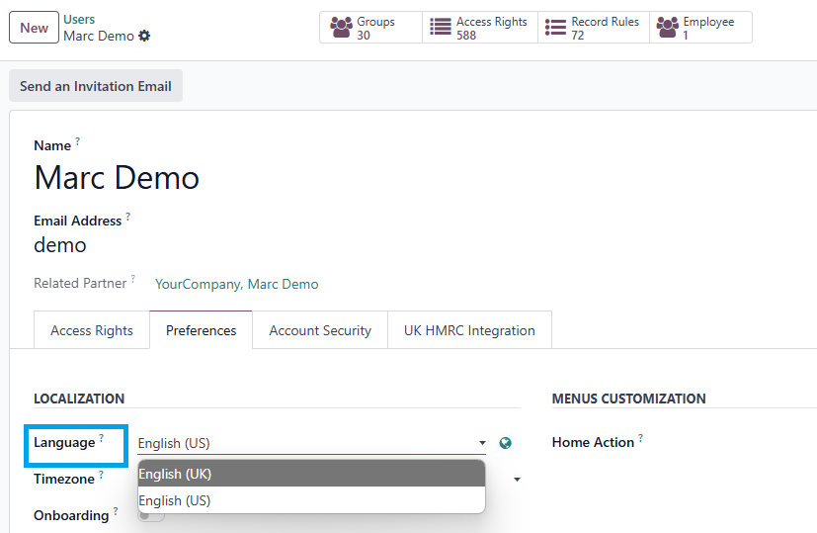Open the YourCompany, Marc Demo partner link
817x533 pixels.
pyautogui.click(x=236, y=284)
